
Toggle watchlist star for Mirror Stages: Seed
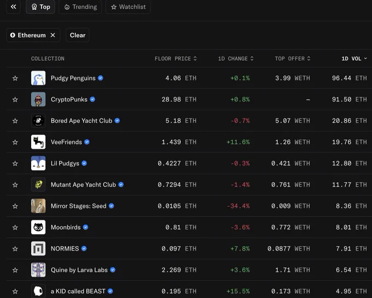[15, 206]
